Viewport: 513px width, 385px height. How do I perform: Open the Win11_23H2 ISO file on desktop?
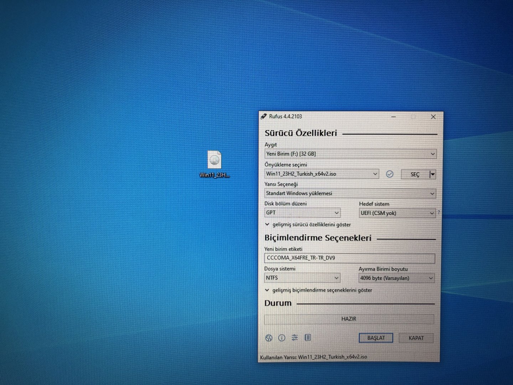pyautogui.click(x=214, y=164)
